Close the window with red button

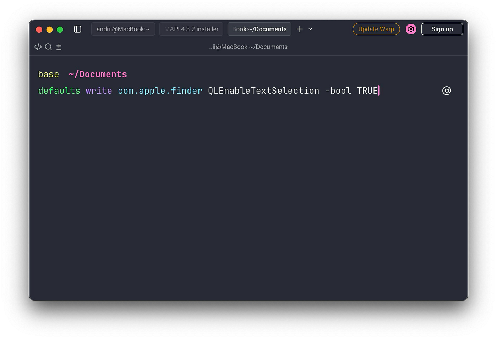pos(39,29)
